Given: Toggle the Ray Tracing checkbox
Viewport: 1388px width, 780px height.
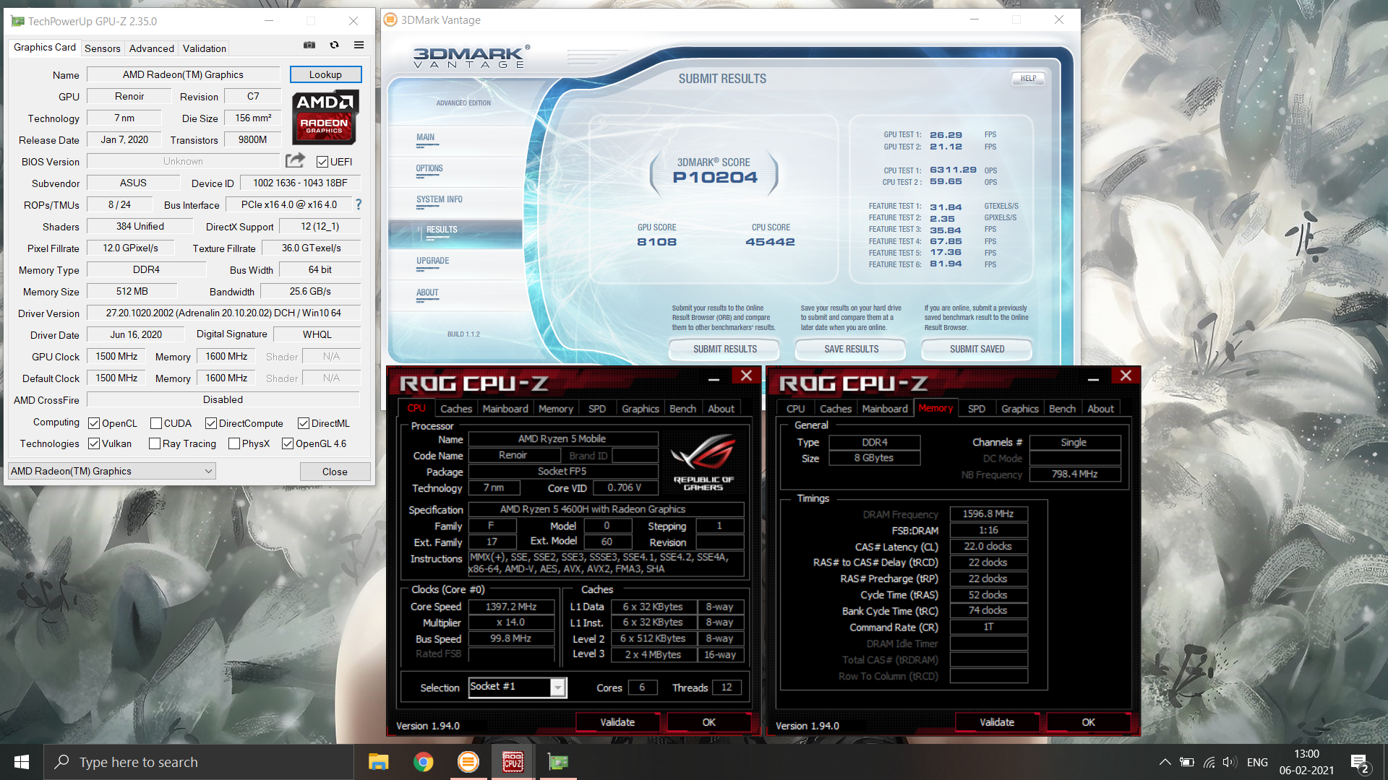Looking at the screenshot, I should click(155, 443).
